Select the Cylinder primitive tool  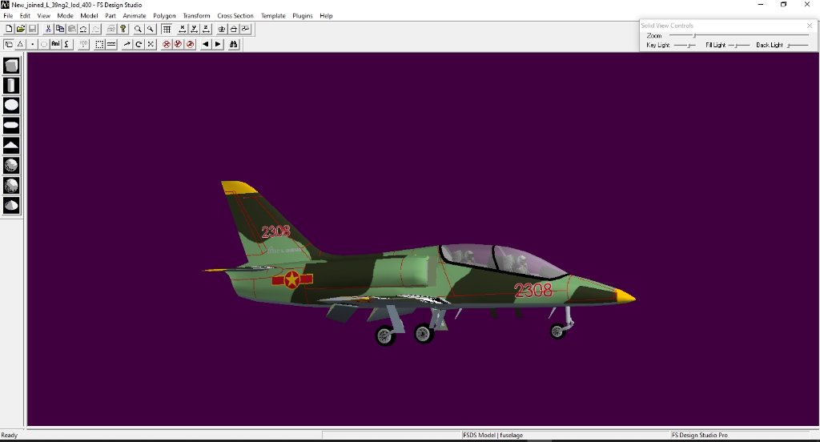(11, 85)
